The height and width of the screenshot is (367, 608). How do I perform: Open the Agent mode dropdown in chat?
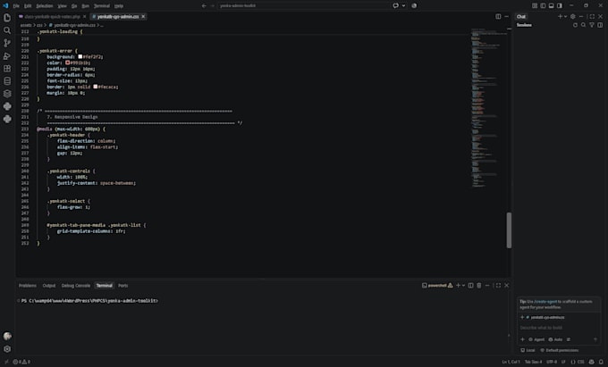[x=536, y=339]
